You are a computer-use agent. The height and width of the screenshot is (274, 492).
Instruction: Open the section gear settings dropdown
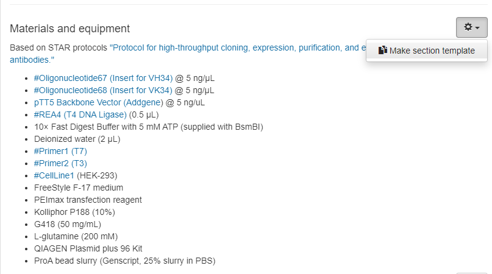[471, 27]
